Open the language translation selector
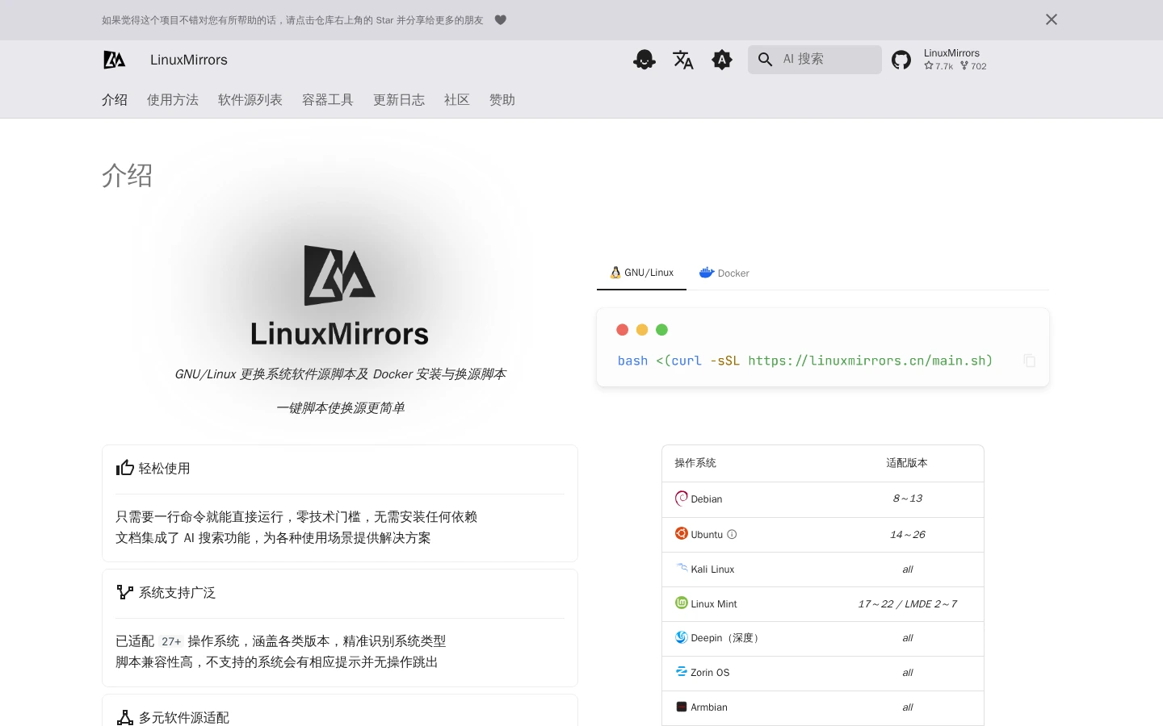 pos(683,60)
